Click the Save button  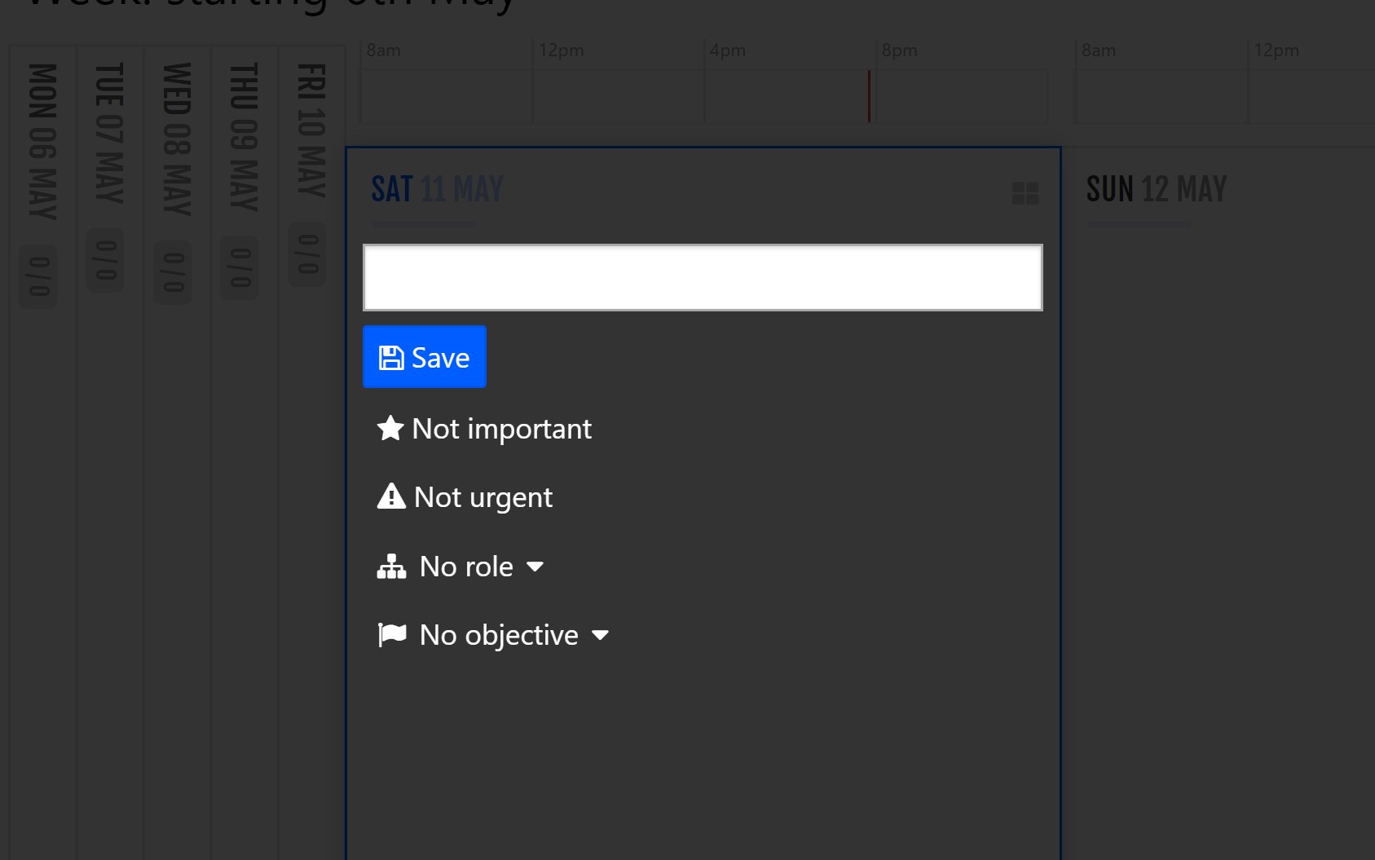pos(424,356)
